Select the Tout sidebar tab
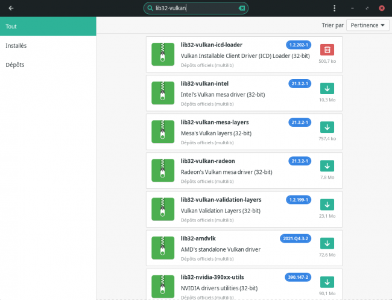The image size is (392, 300). (48, 27)
